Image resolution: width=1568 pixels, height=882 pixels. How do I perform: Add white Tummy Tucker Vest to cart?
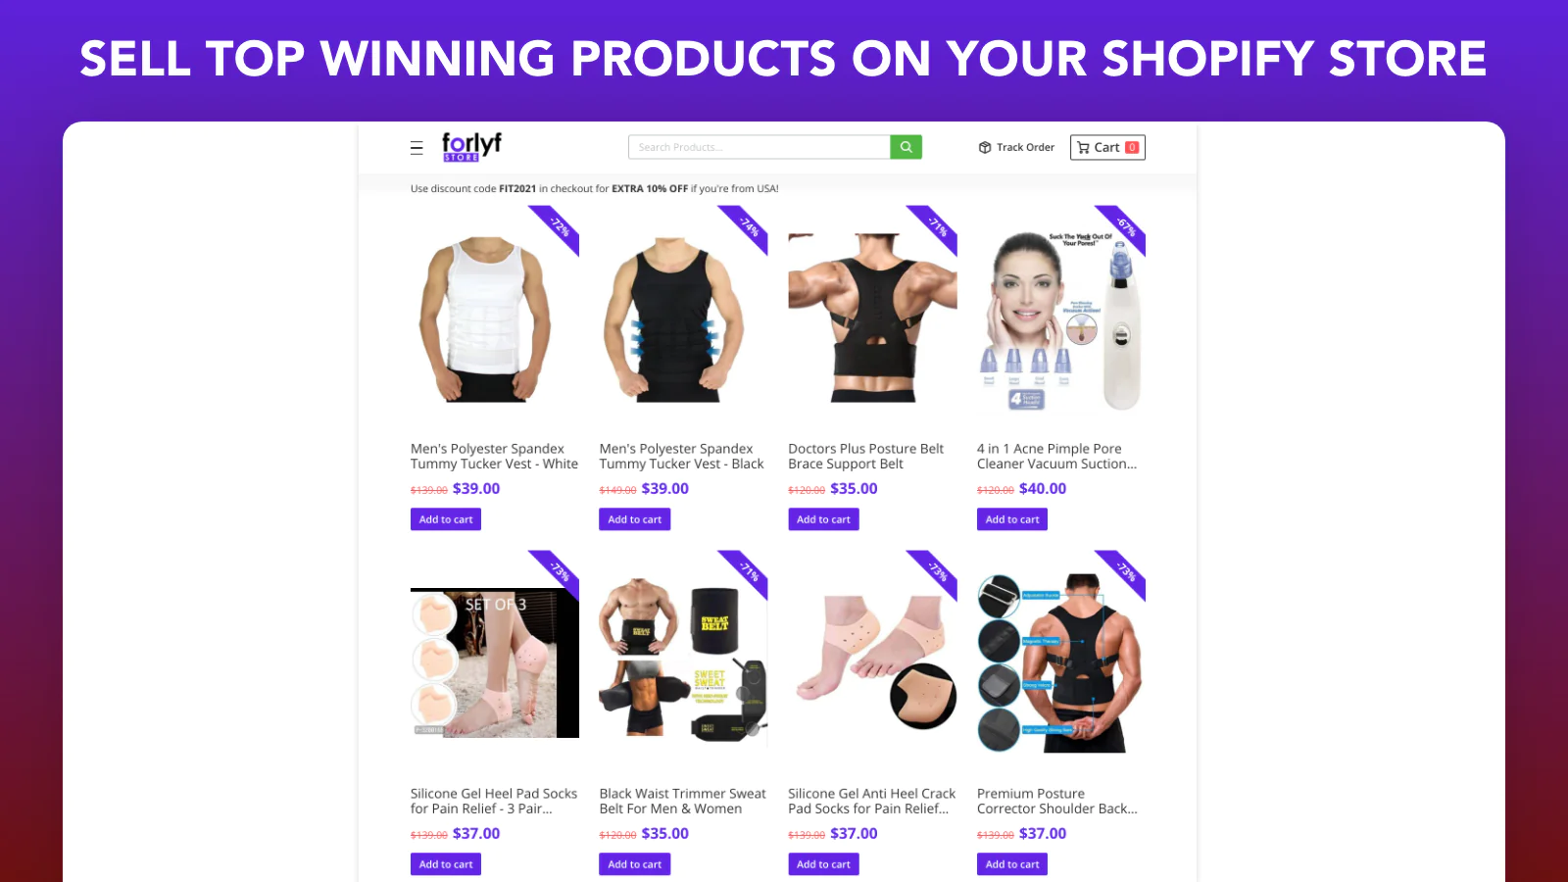(x=446, y=519)
